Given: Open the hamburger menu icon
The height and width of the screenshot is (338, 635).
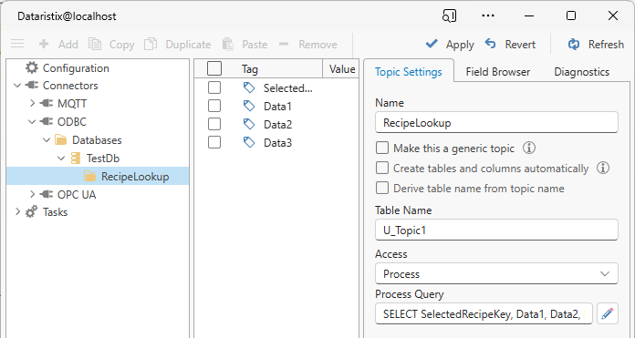Looking at the screenshot, I should 17,44.
